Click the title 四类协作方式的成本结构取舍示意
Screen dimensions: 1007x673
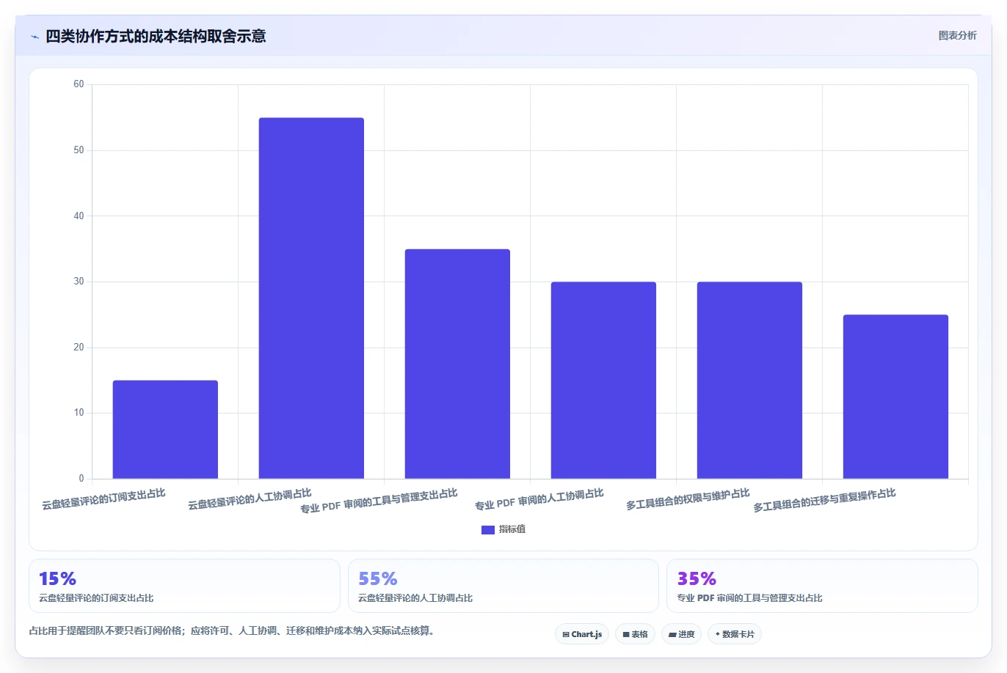[156, 36]
